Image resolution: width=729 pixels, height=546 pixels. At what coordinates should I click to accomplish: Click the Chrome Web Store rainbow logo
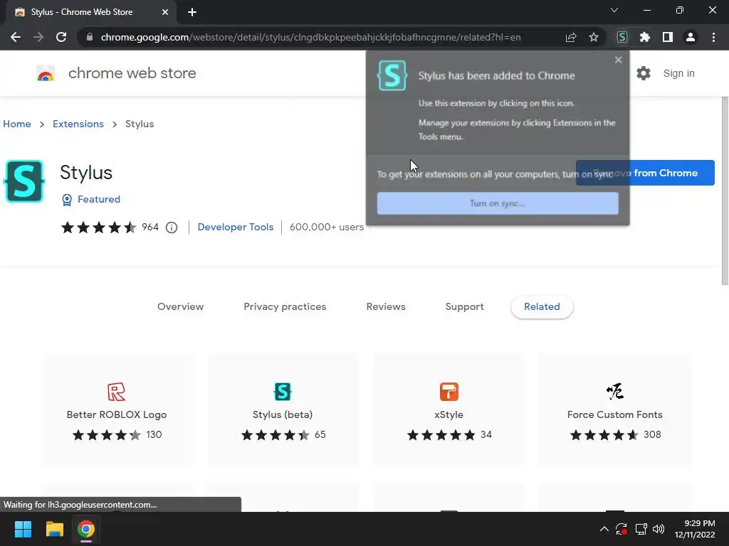pyautogui.click(x=46, y=73)
